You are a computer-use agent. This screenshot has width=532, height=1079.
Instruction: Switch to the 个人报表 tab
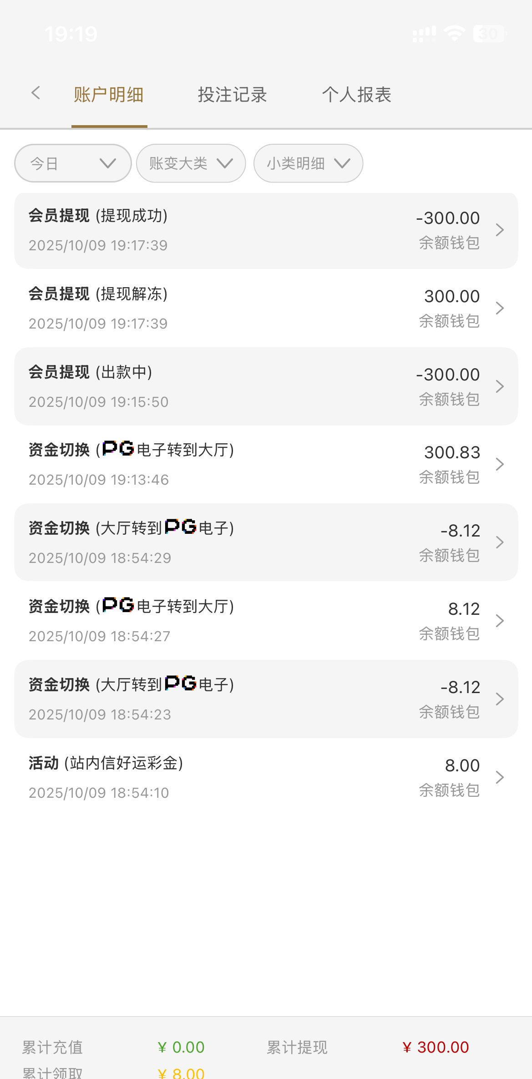pos(356,95)
